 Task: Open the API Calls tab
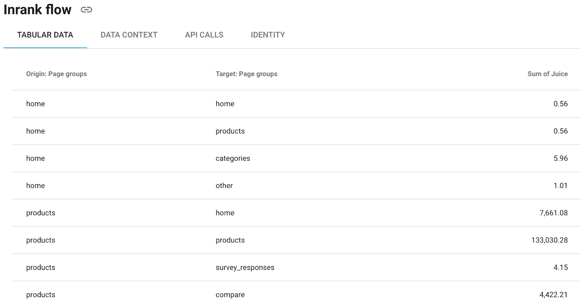point(204,35)
